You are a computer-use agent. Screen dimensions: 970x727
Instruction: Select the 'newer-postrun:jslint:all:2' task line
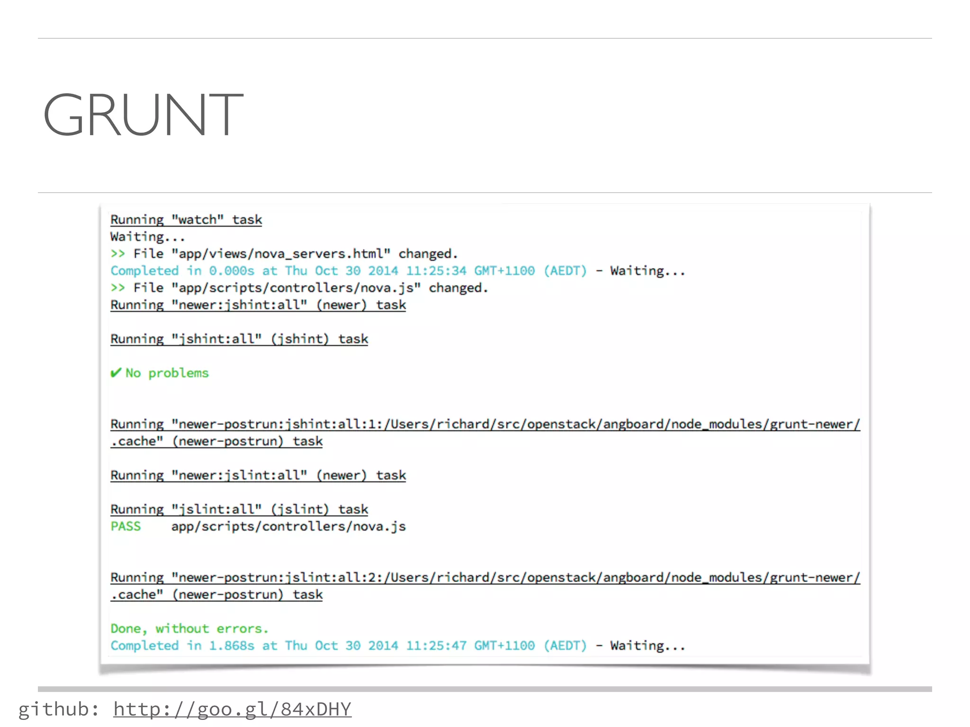485,586
